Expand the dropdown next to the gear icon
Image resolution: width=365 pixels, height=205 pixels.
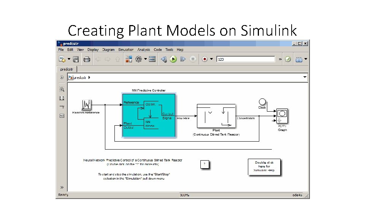pyautogui.click(x=146, y=59)
